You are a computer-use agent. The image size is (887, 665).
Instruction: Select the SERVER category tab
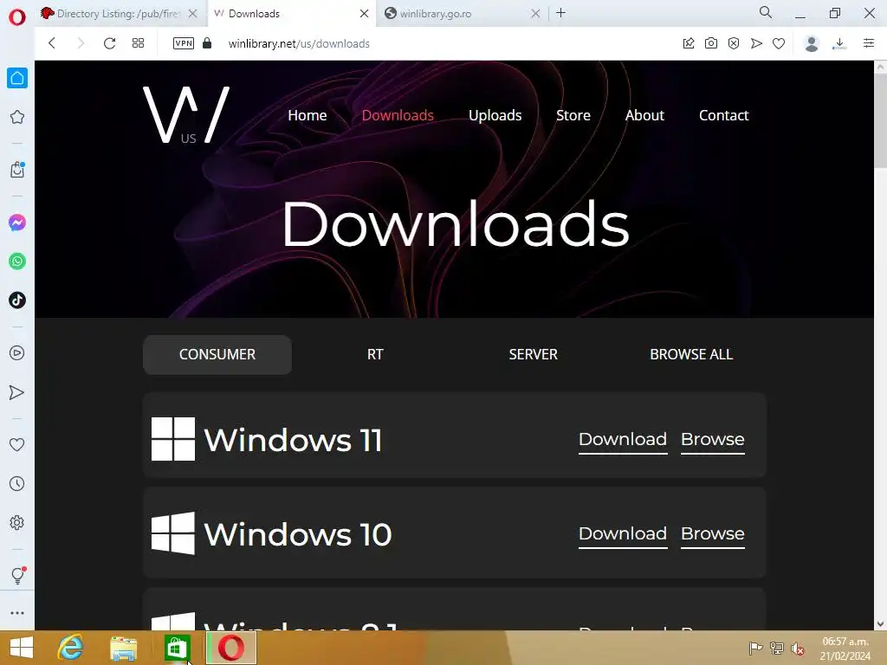coord(533,354)
